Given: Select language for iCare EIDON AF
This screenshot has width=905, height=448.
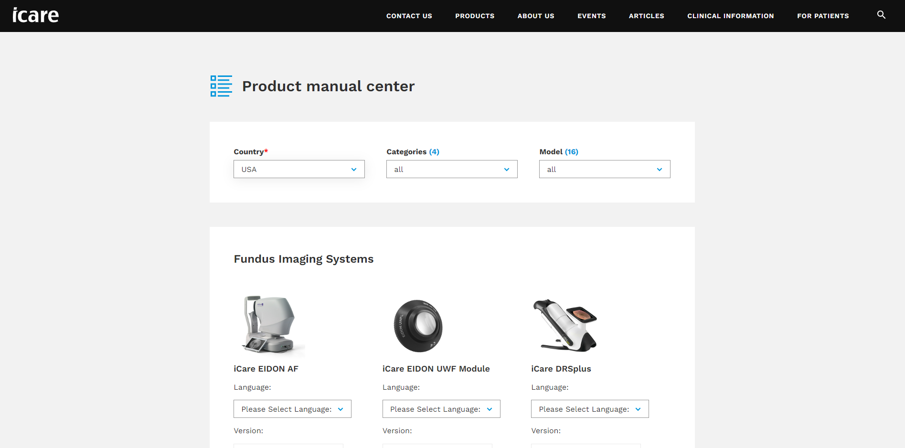Looking at the screenshot, I should (x=292, y=409).
